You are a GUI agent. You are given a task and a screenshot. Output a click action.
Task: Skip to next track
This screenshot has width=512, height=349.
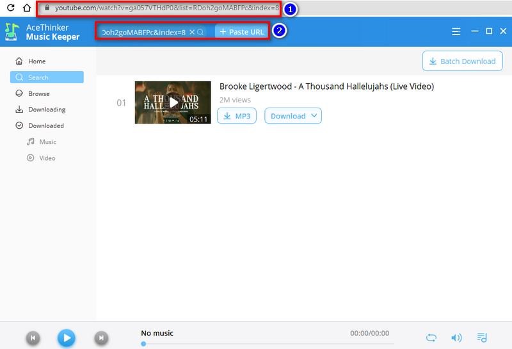coord(101,337)
